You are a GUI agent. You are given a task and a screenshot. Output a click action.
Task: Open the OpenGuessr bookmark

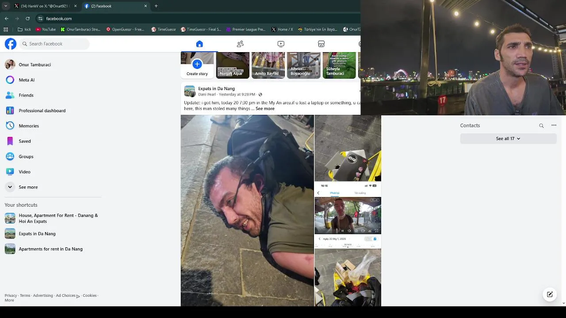coord(126,30)
